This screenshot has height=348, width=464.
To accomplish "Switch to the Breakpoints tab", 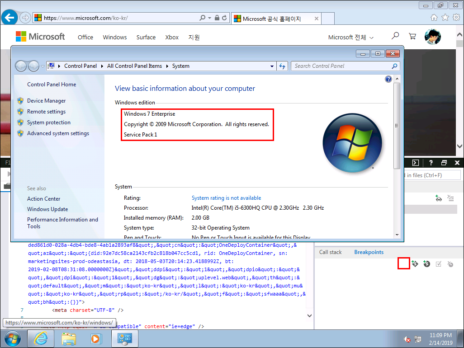I will point(369,252).
